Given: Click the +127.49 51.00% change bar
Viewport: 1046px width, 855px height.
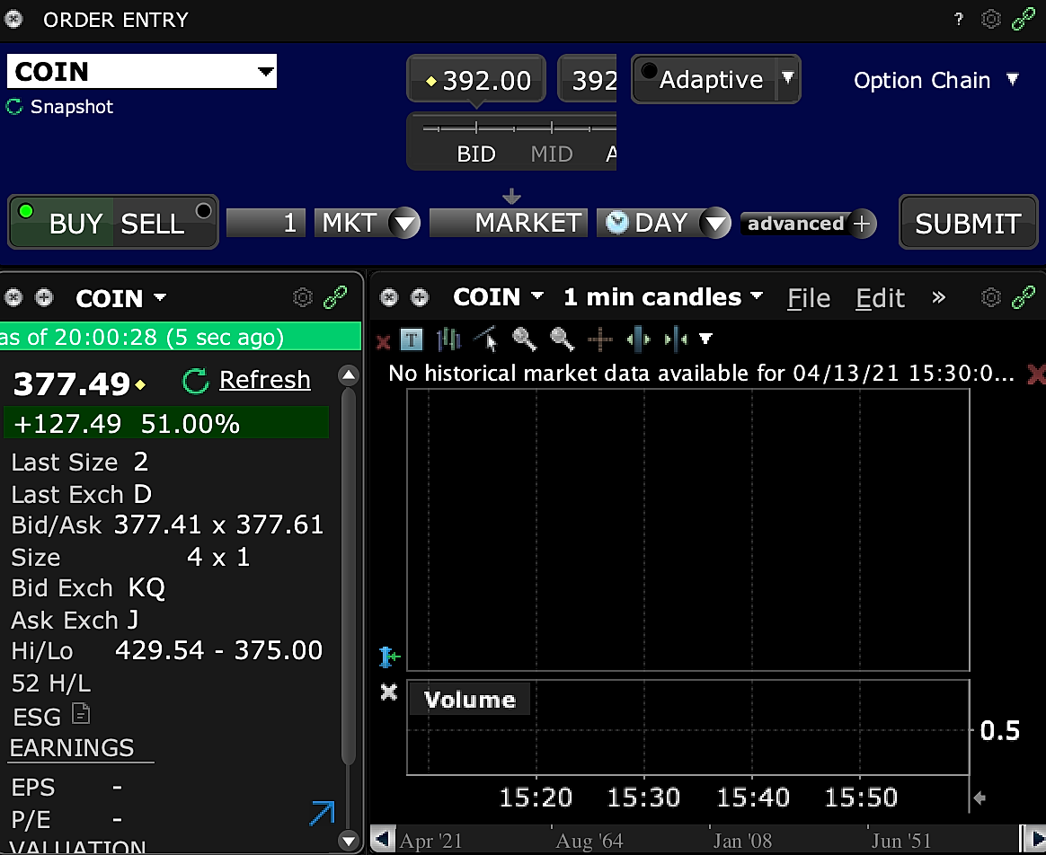Looking at the screenshot, I should click(x=166, y=424).
